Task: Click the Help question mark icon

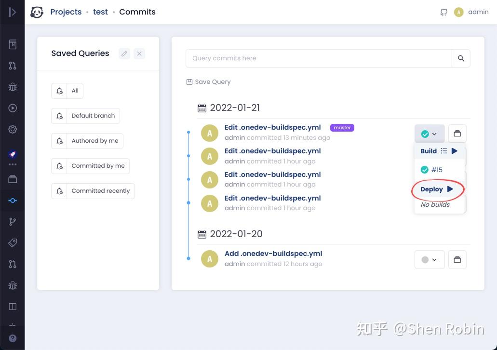Action: [x=13, y=338]
